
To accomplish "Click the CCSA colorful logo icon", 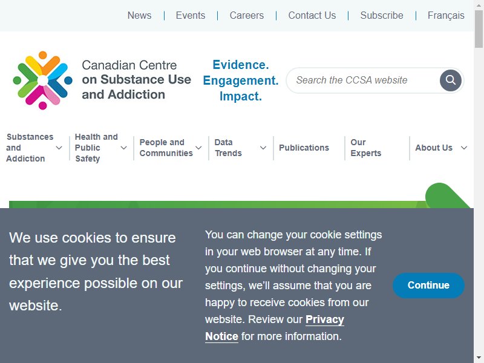I will pos(42,80).
